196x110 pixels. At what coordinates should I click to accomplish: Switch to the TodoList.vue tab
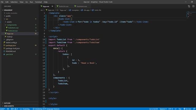pos(63,6)
